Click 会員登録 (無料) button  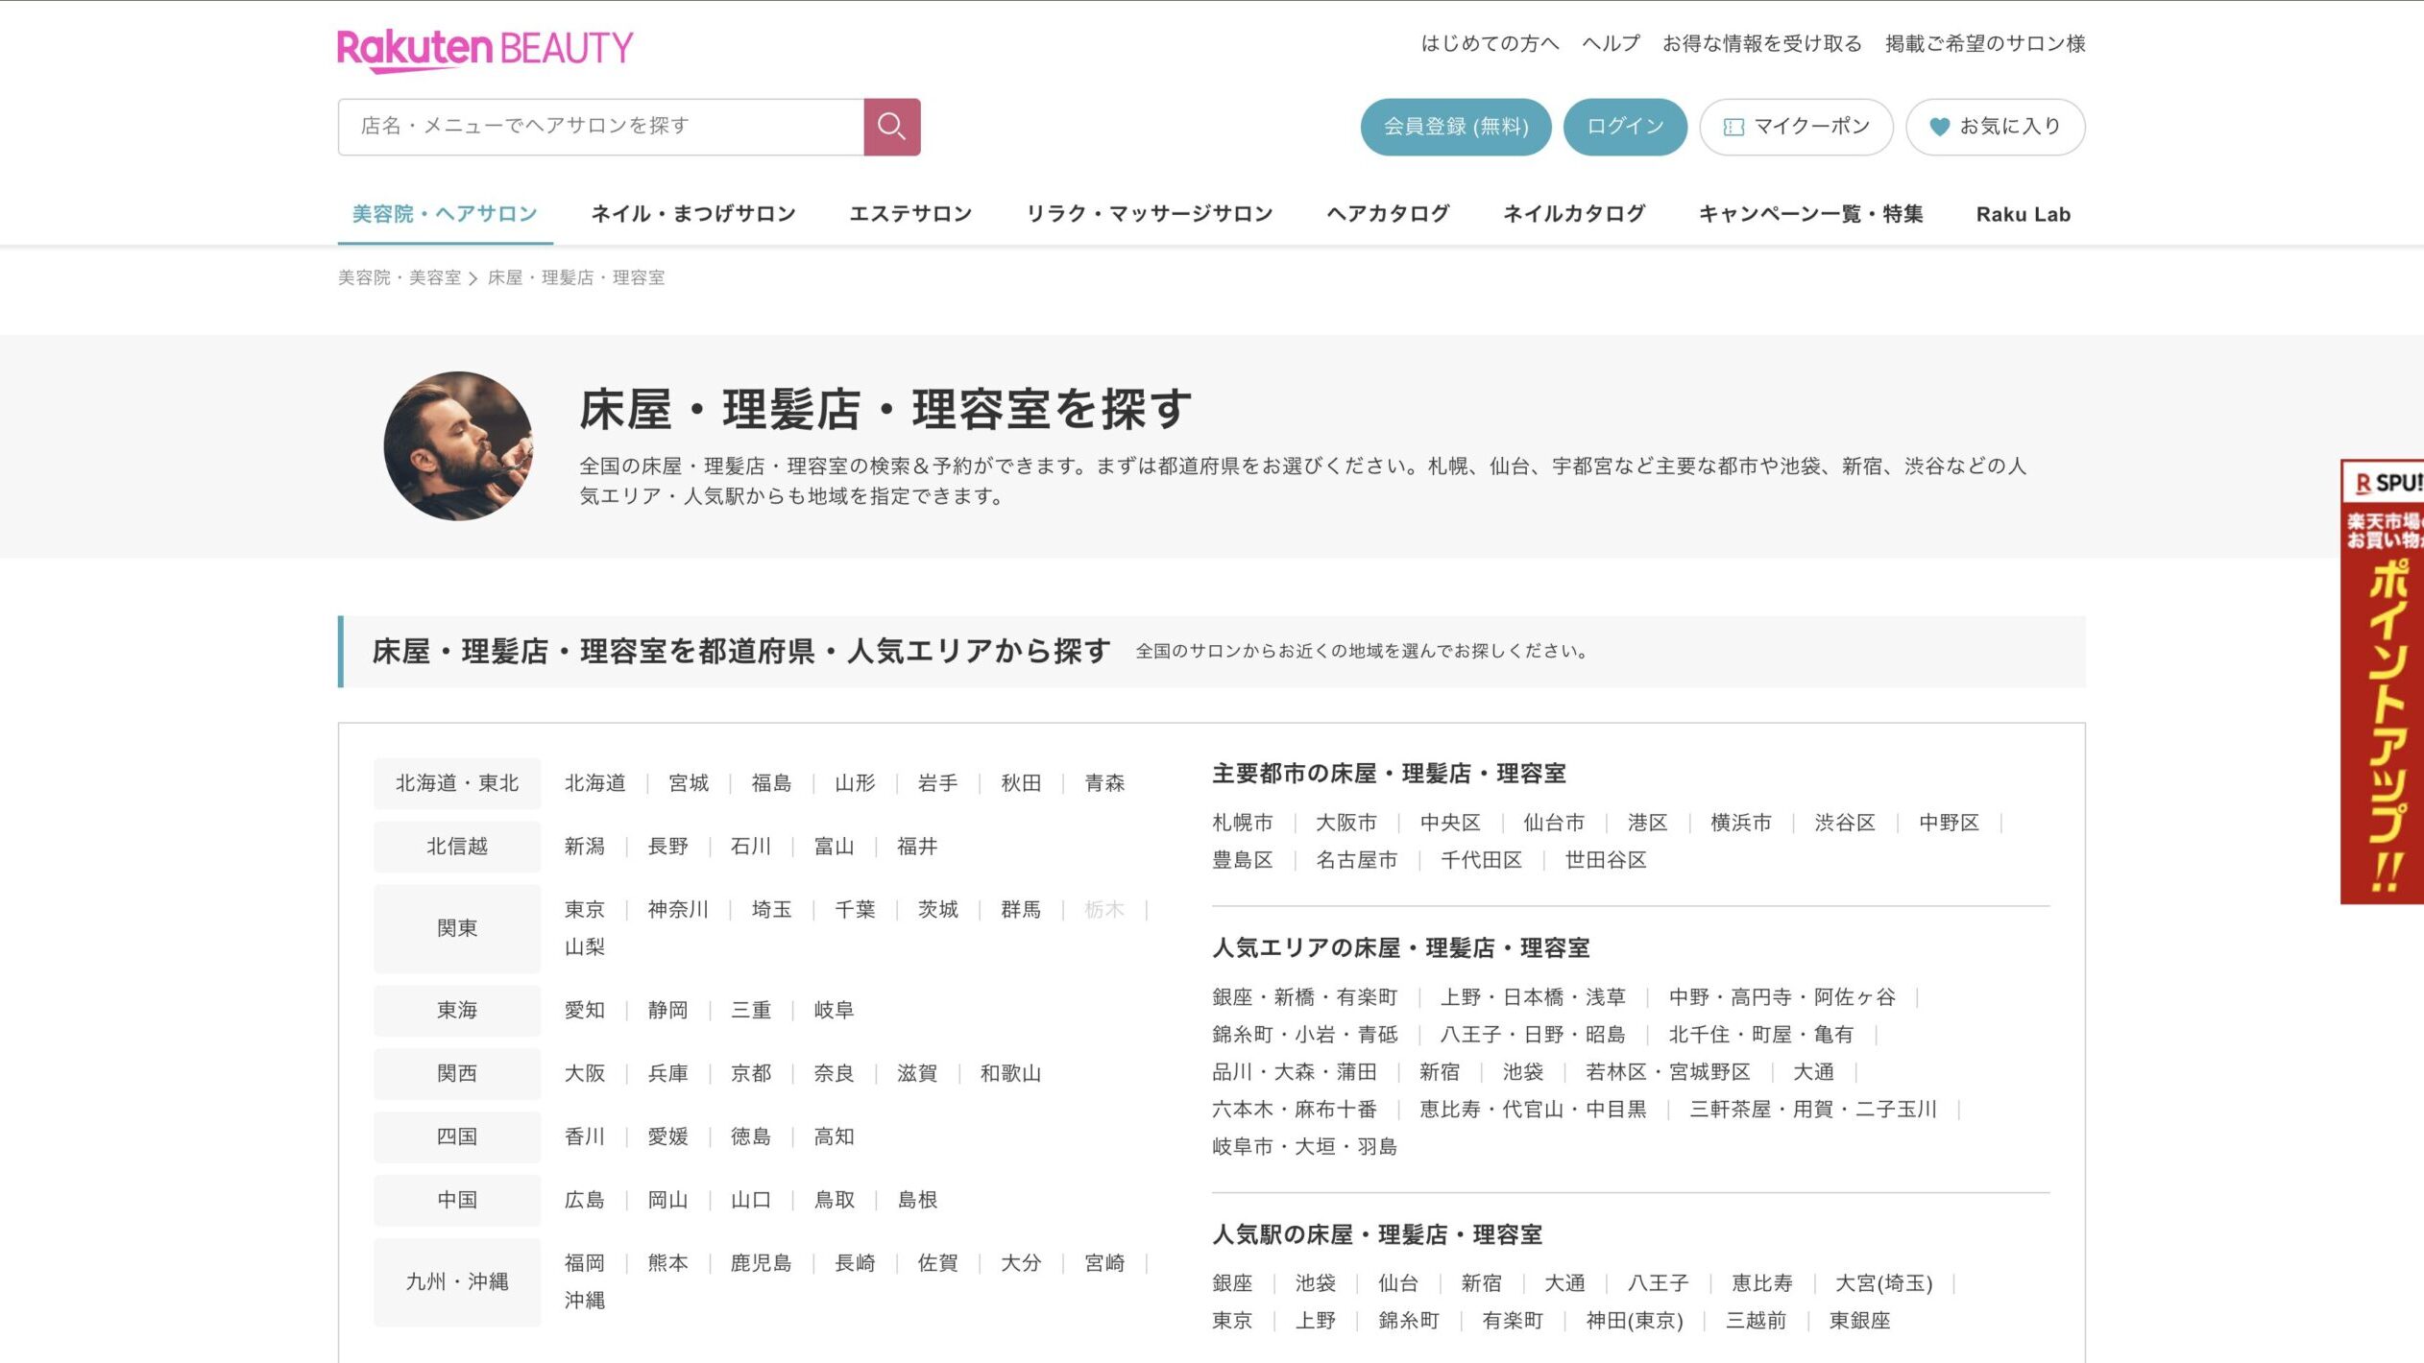pyautogui.click(x=1455, y=127)
